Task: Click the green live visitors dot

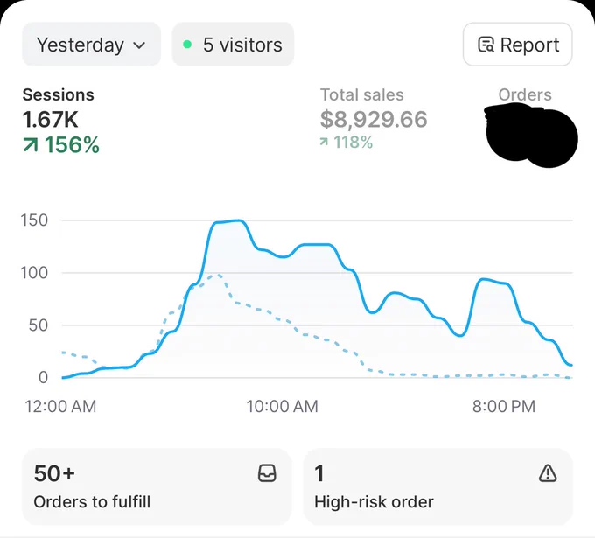Action: click(187, 45)
